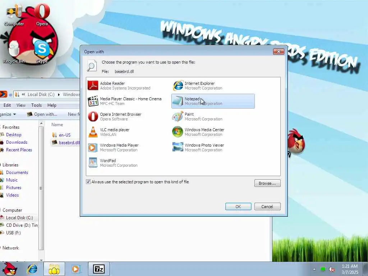This screenshot has height=276, width=368.
Task: Click the green tray status icon
Action: [323, 269]
